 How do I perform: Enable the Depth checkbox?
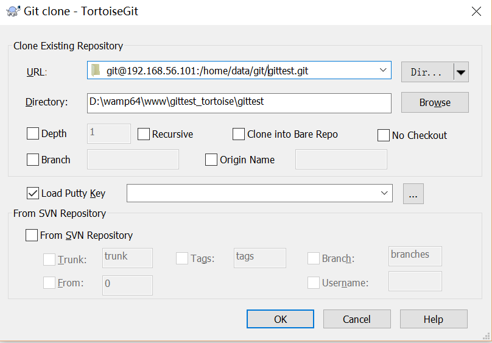tap(33, 133)
